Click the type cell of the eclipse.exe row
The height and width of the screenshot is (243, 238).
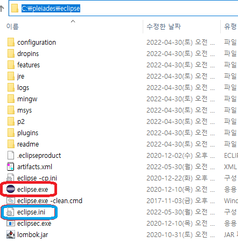pyautogui.click(x=230, y=190)
